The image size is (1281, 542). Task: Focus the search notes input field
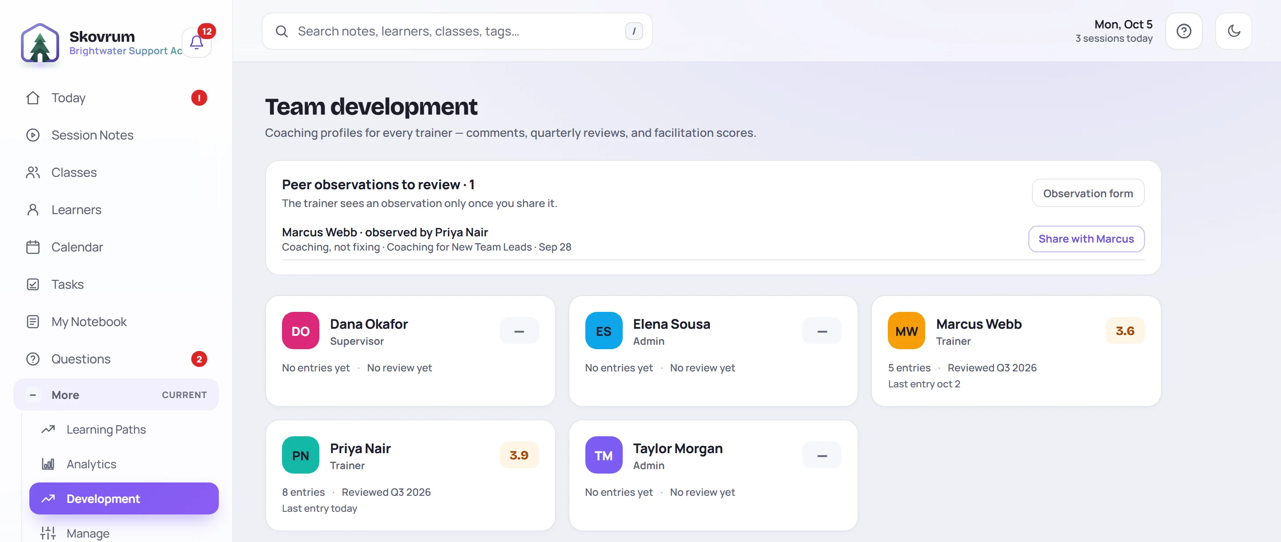[457, 31]
